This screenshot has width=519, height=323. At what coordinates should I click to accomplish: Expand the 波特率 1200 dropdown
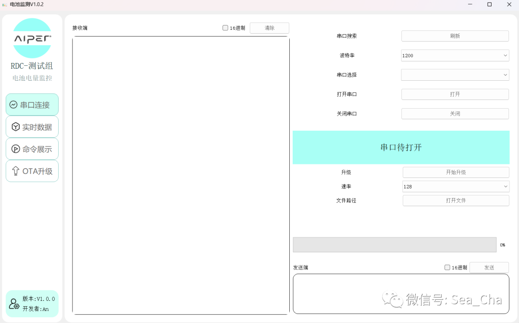click(455, 56)
